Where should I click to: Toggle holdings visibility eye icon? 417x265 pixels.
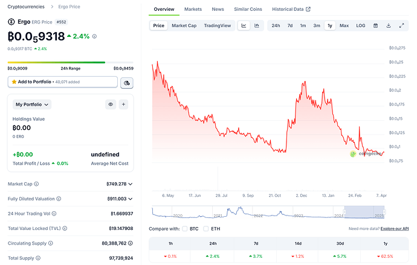(111, 104)
